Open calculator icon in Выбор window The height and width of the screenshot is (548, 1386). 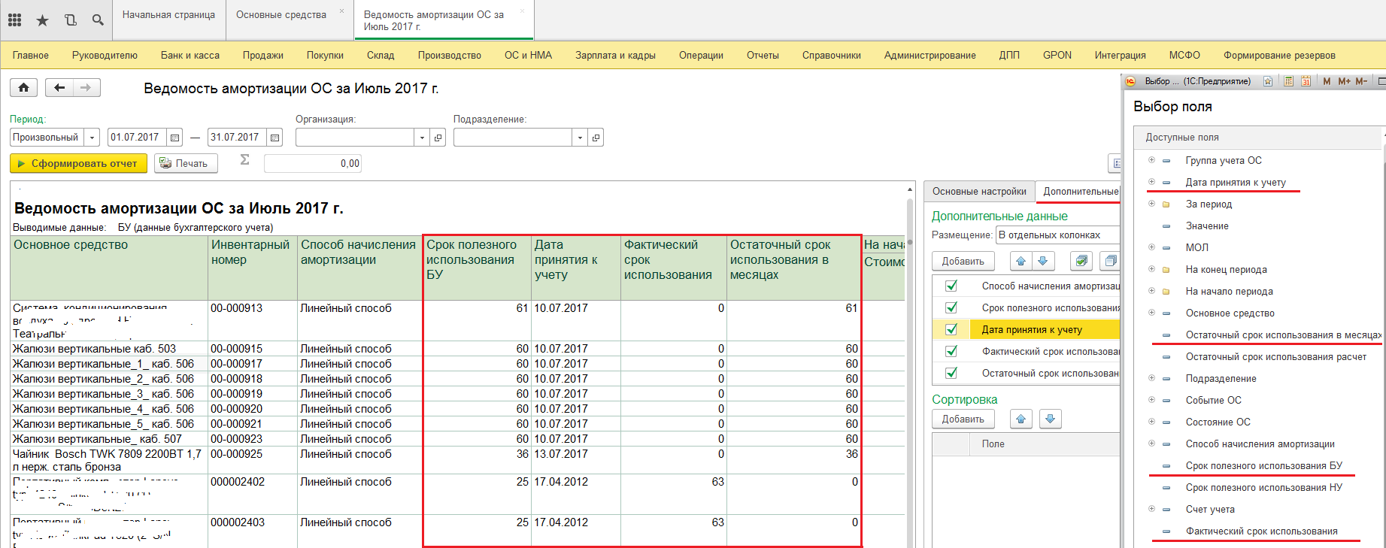(x=1288, y=81)
